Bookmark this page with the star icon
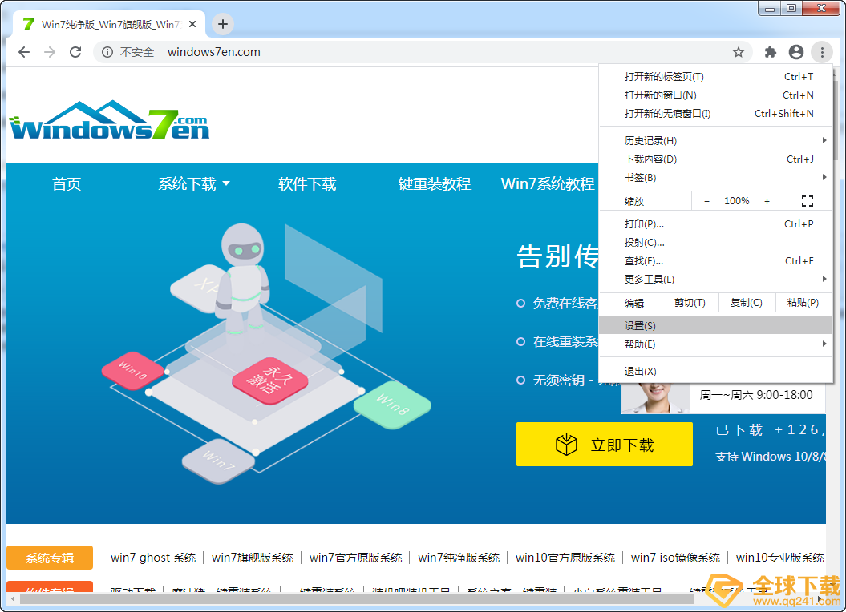 (x=738, y=51)
